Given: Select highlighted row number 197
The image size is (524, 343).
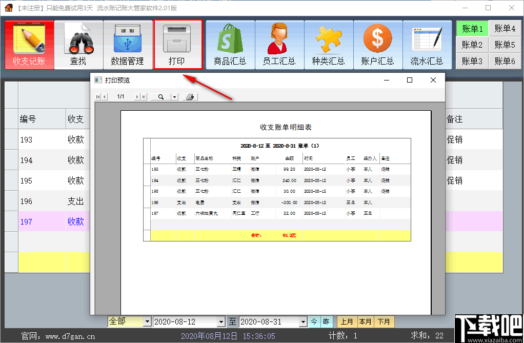Looking at the screenshot, I should click(26, 221).
